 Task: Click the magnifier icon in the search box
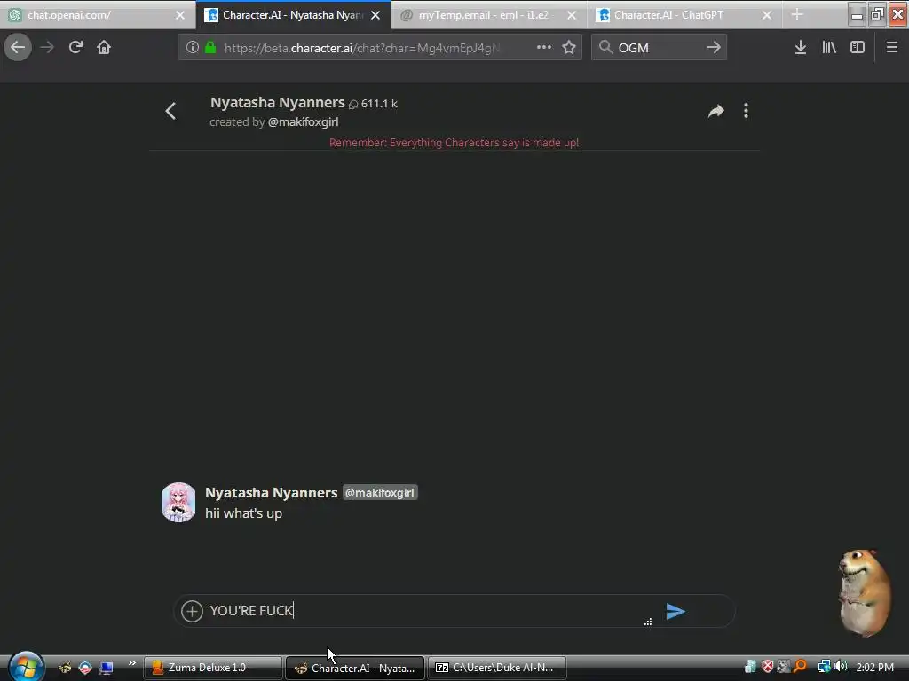click(x=605, y=48)
